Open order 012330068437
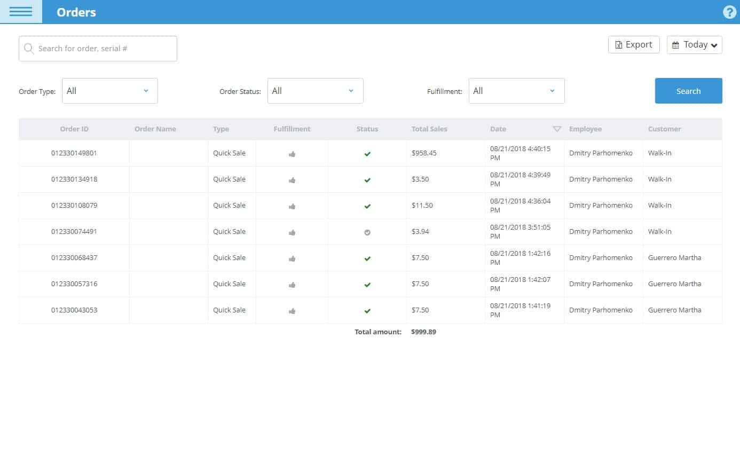The height and width of the screenshot is (463, 740). click(x=74, y=258)
